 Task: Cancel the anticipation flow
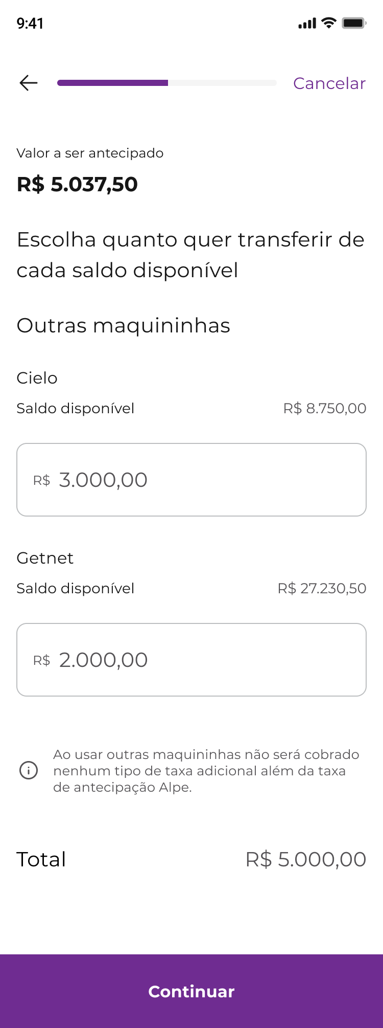[x=329, y=83]
